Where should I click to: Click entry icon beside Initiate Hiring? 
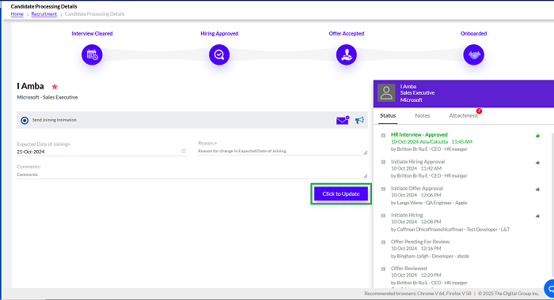[383, 216]
